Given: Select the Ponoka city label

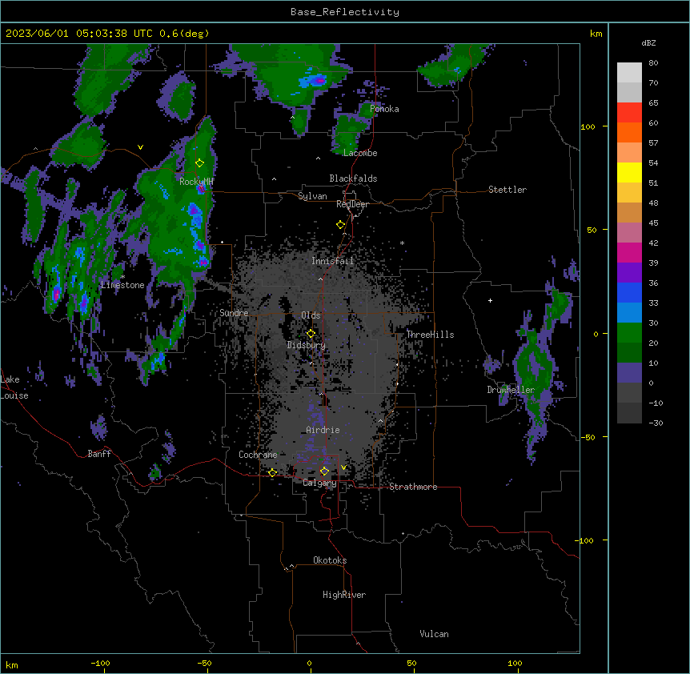Looking at the screenshot, I should pyautogui.click(x=384, y=109).
